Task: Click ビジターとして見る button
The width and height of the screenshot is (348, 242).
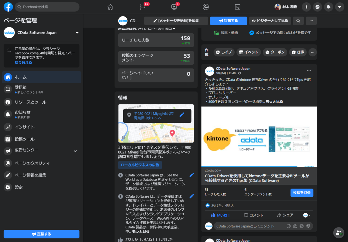Action: tap(270, 21)
